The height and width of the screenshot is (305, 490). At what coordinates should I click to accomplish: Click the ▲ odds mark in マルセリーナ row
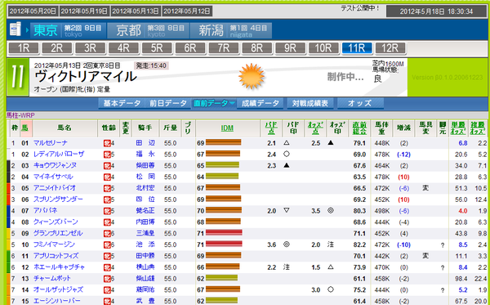331,142
